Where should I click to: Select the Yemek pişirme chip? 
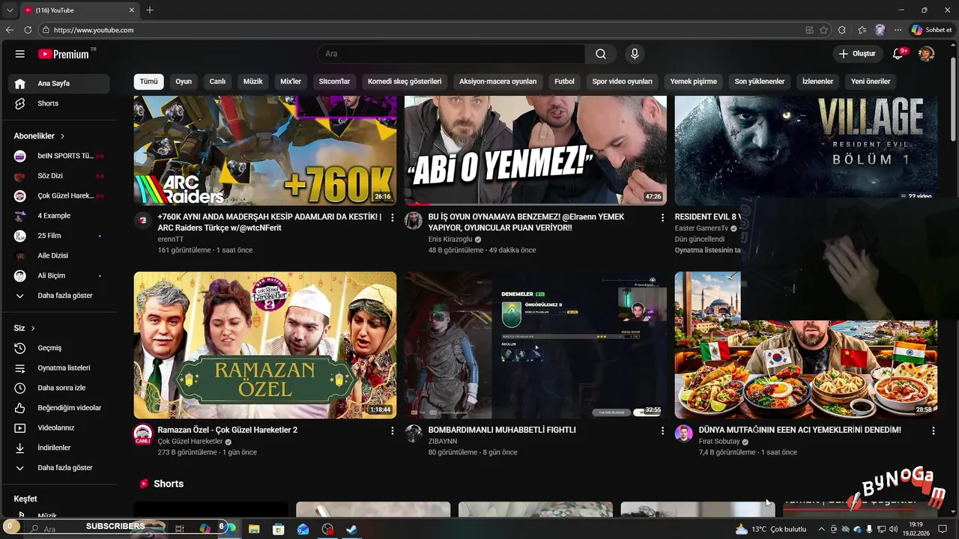coord(693,82)
